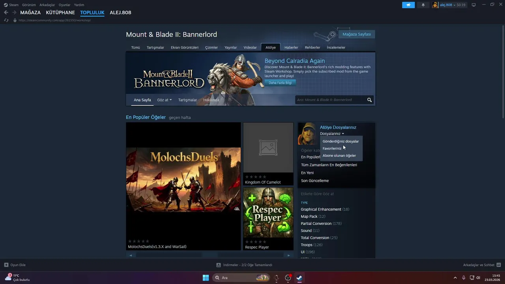
Task: Filter by Partial Conversion tag
Action: pyautogui.click(x=316, y=224)
